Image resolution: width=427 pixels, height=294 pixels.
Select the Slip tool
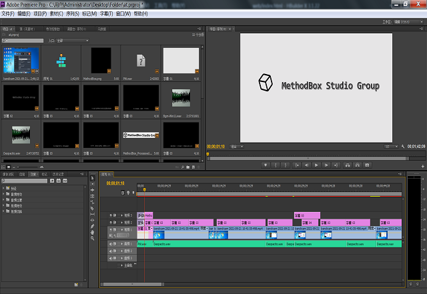point(92,214)
